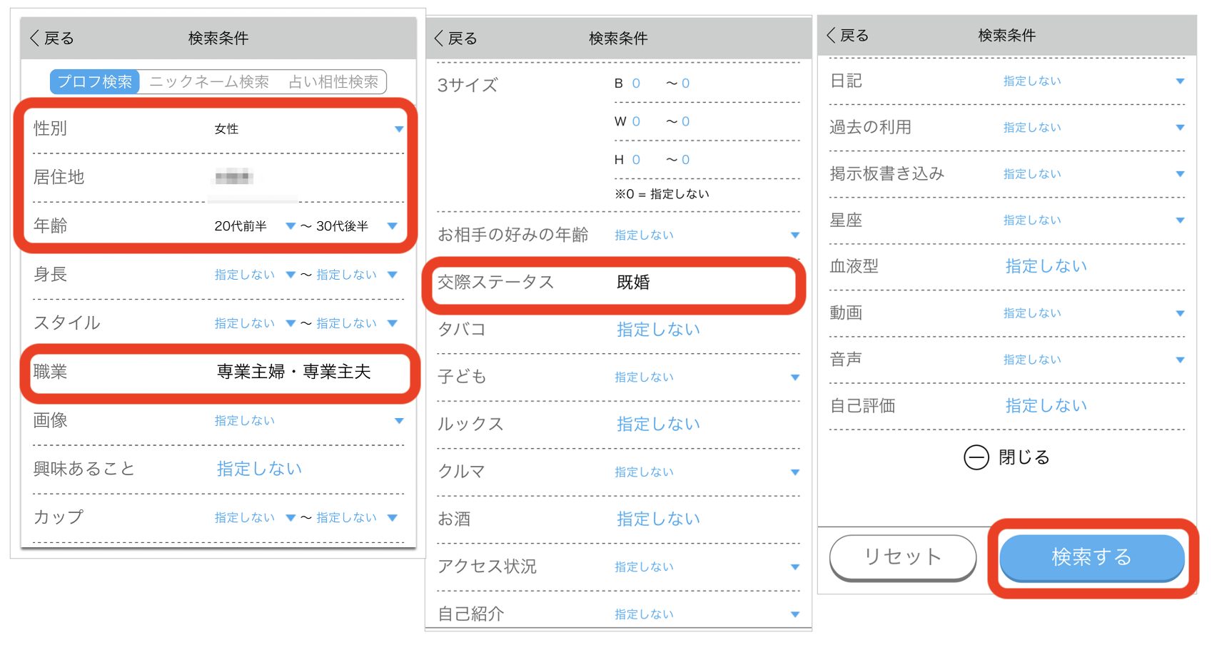Open the 性別 dropdown arrow
Image resolution: width=1212 pixels, height=645 pixels.
click(398, 129)
